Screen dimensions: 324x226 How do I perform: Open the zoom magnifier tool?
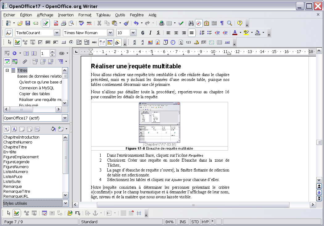coord(229,23)
